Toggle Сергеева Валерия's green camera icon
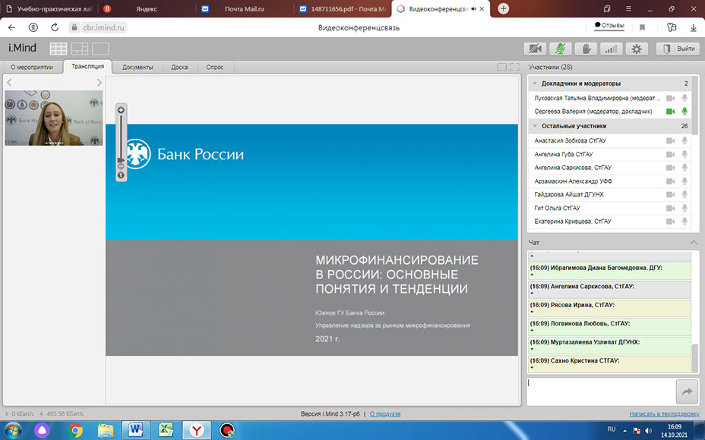This screenshot has width=705, height=440. click(670, 112)
